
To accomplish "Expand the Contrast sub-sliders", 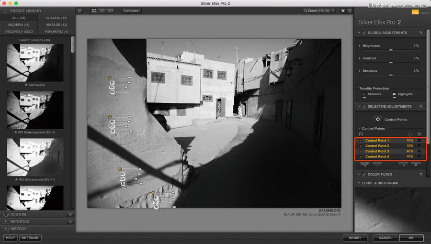I will click(360, 58).
